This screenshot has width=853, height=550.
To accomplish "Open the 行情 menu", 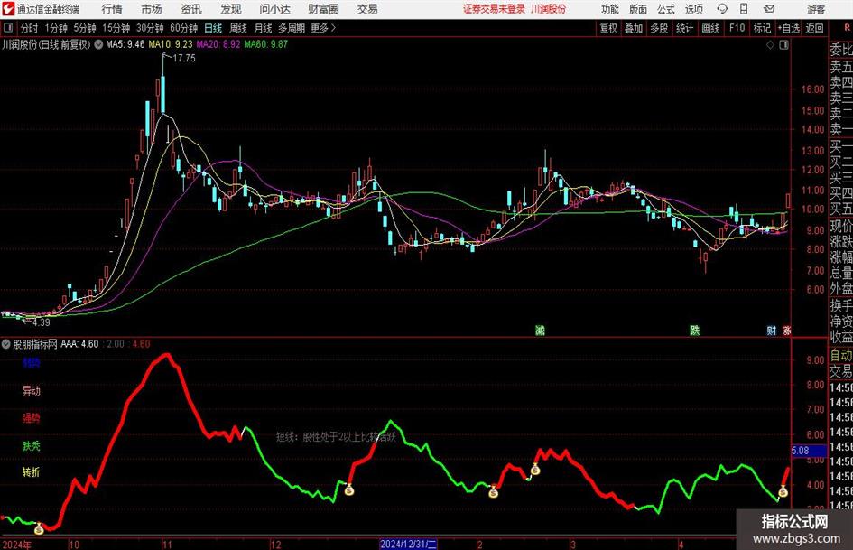I will pyautogui.click(x=112, y=9).
